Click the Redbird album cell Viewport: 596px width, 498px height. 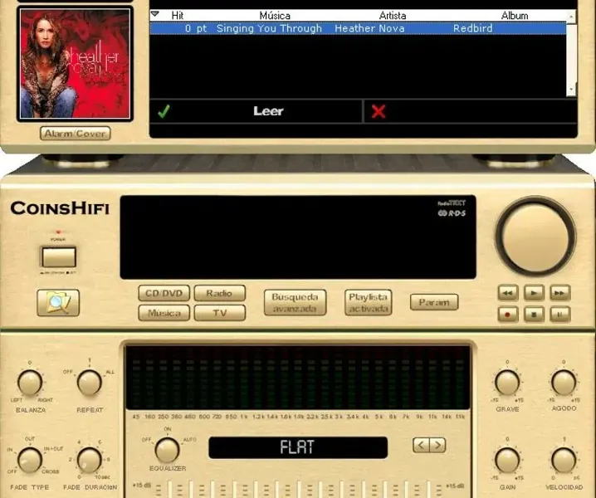pyautogui.click(x=472, y=28)
